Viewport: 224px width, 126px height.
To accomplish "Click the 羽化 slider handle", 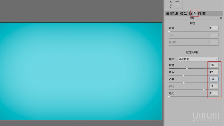I will click(x=204, y=89).
